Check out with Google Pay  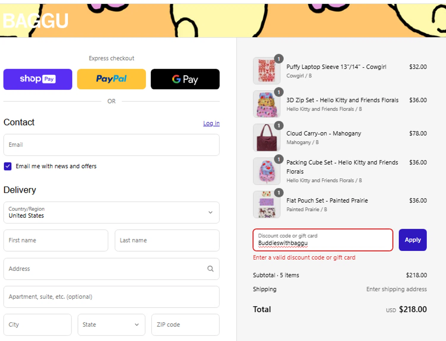pos(185,79)
